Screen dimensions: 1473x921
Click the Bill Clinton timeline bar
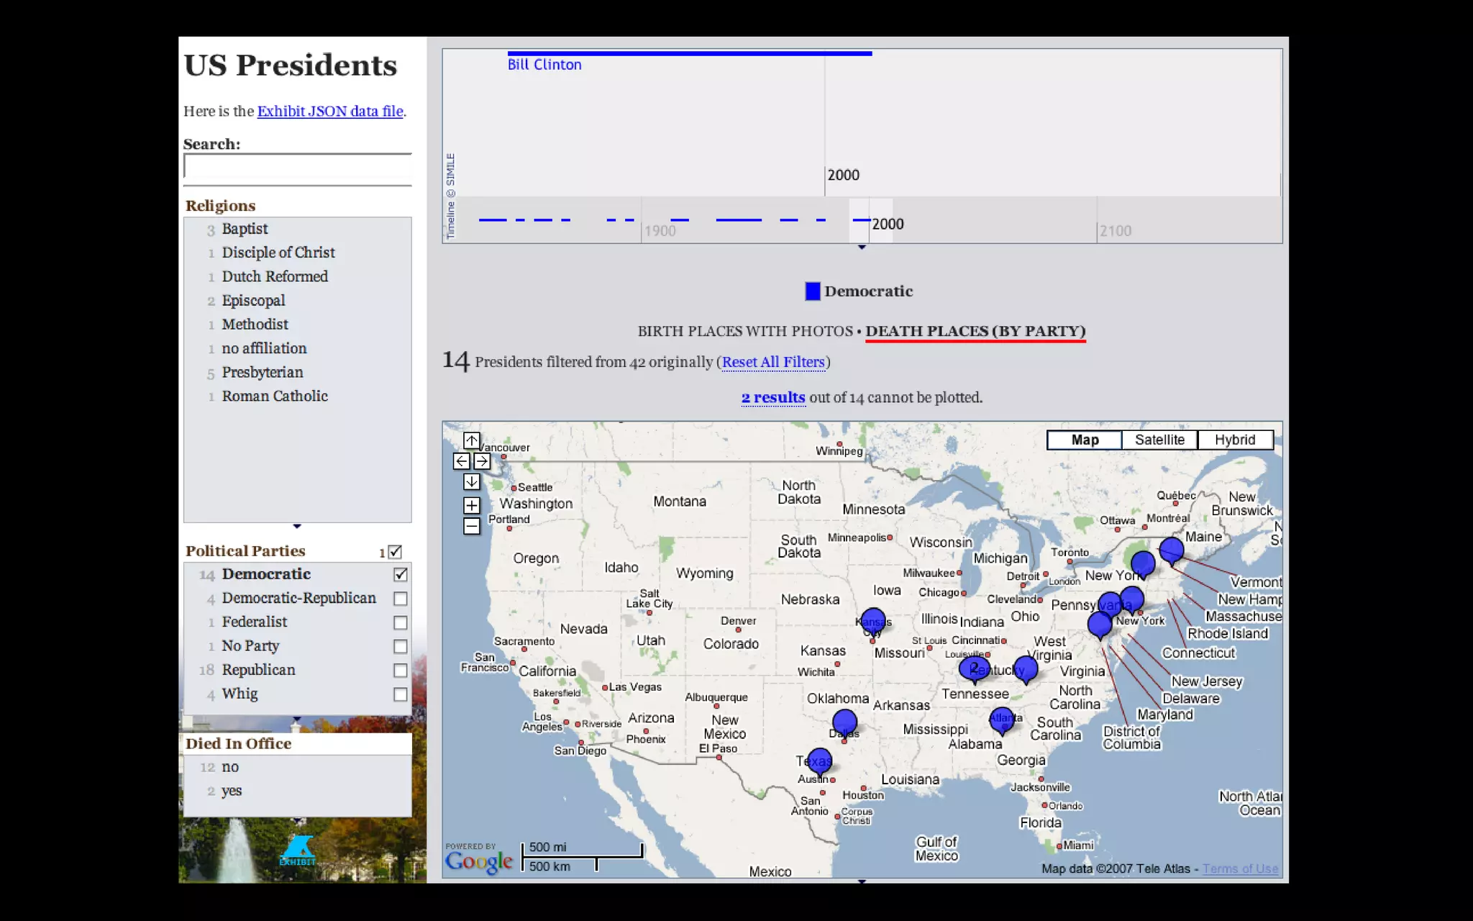(x=689, y=53)
